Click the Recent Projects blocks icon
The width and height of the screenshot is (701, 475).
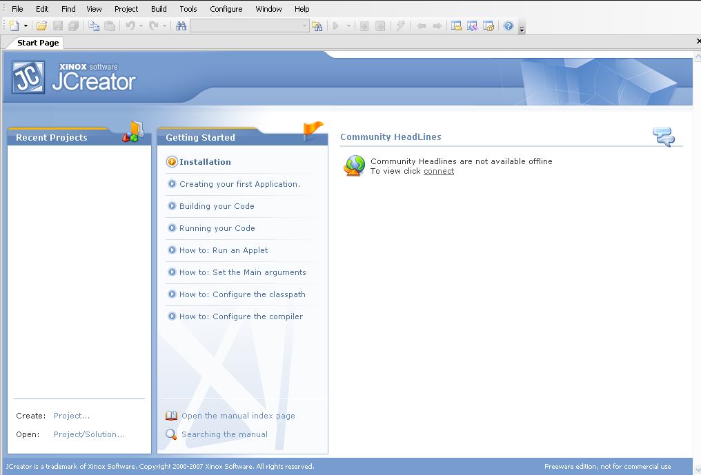point(133,132)
